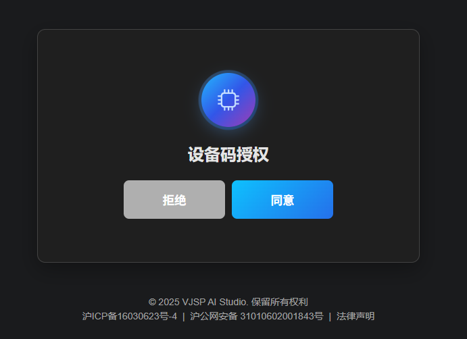Click the 设备码授权 heading text
Screen dimensions: 467x339
pyautogui.click(x=228, y=155)
